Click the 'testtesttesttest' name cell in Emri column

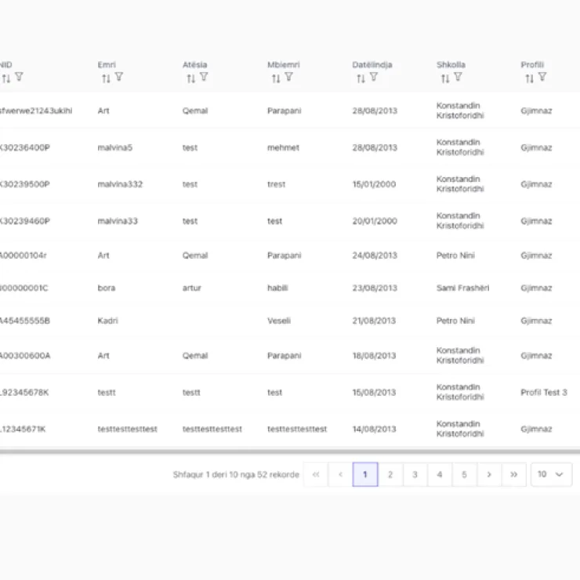[128, 429]
